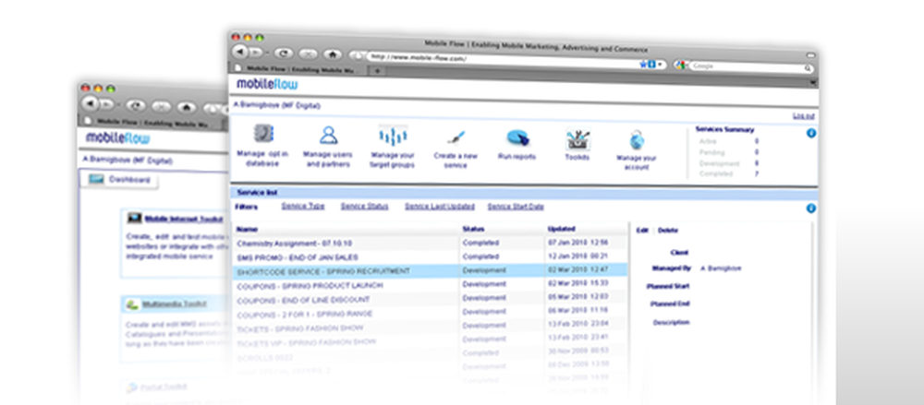Click the Log out link

point(803,116)
